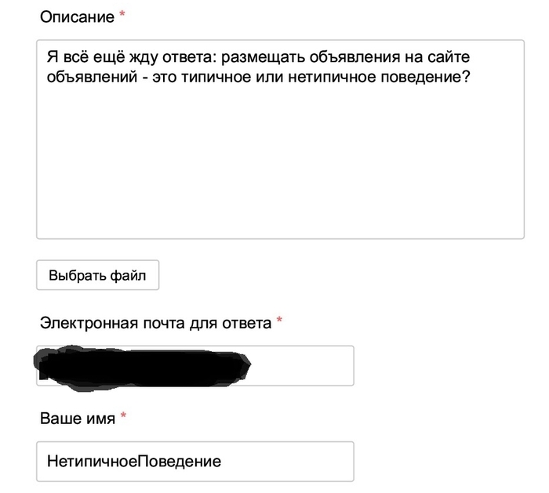Click the text "НетипичноеПоведение" in name field
The width and height of the screenshot is (549, 493).
coord(133,462)
